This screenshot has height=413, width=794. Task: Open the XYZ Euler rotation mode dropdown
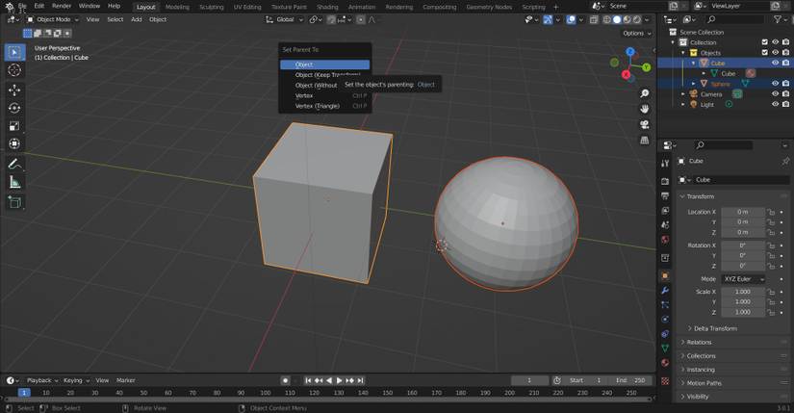click(x=743, y=279)
